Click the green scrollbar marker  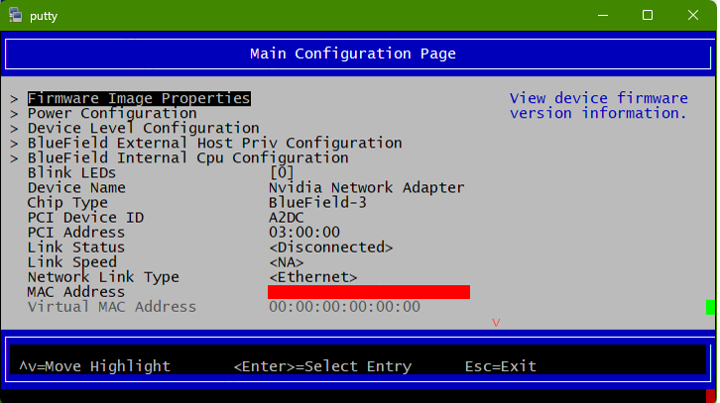[x=710, y=307]
